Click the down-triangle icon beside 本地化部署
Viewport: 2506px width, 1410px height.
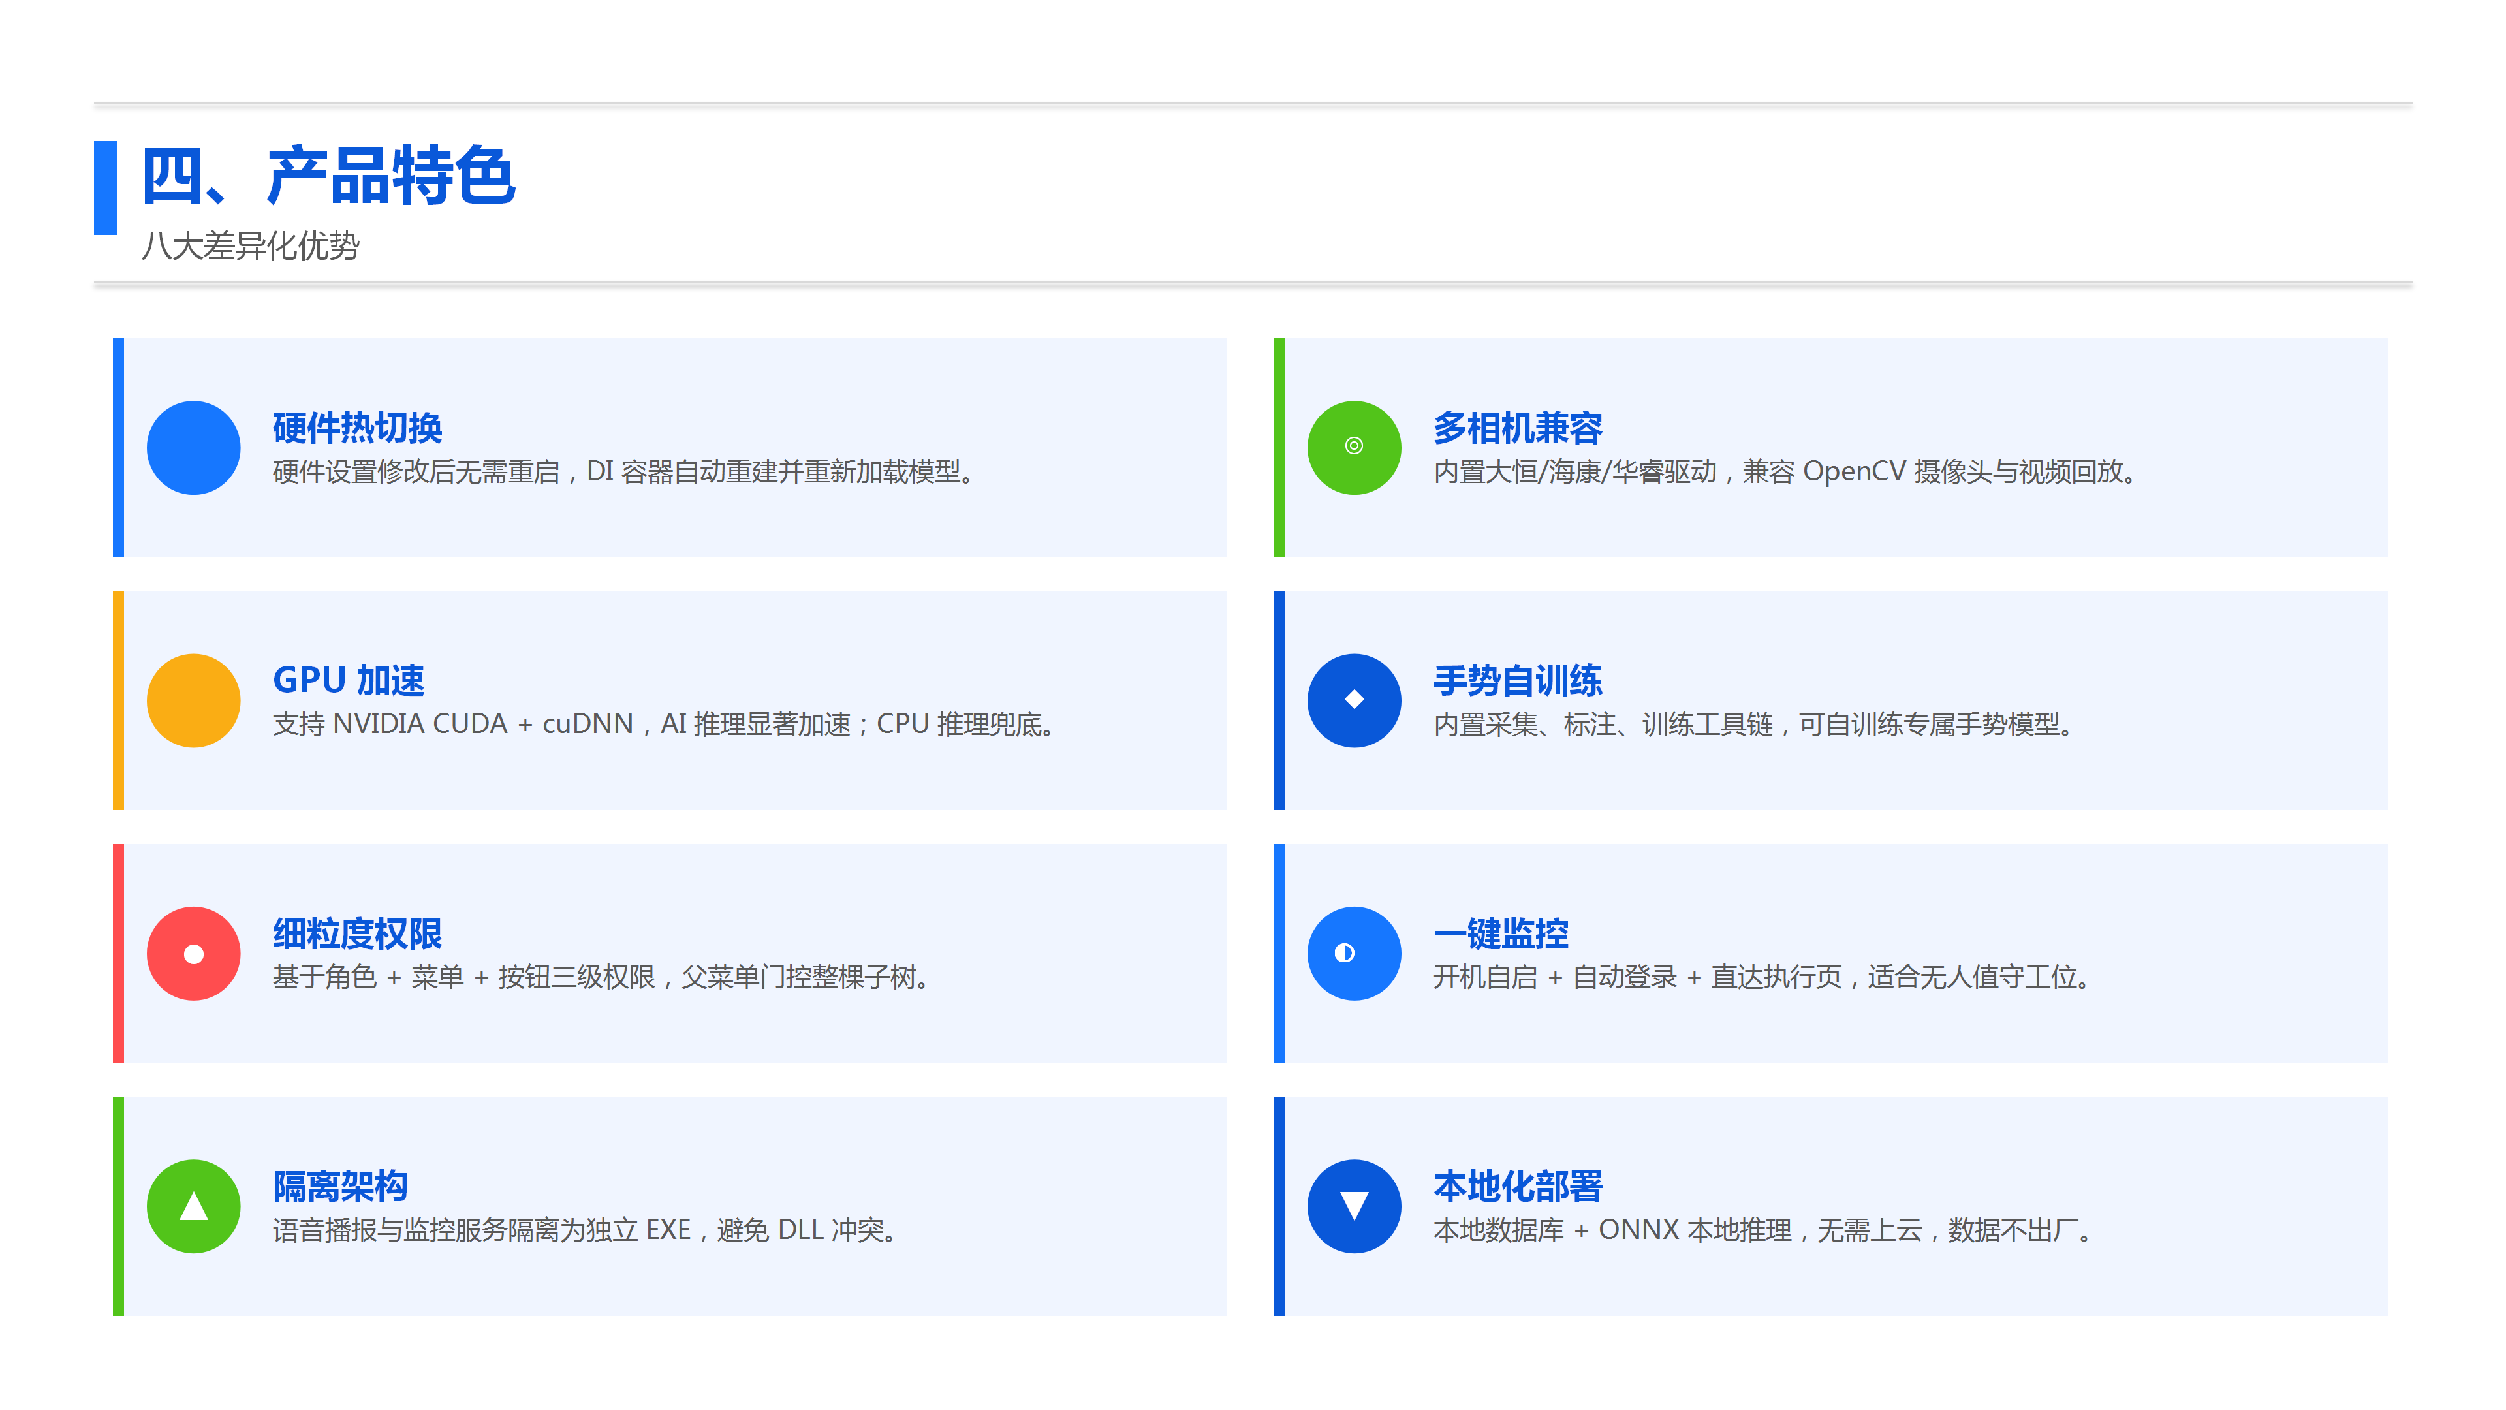click(x=1354, y=1206)
